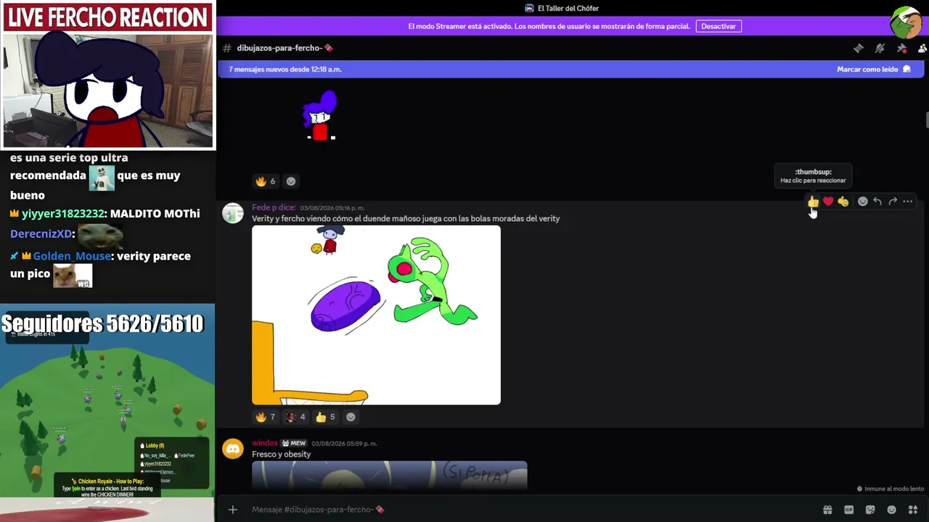The height and width of the screenshot is (522, 929).
Task: Click the webcam avatar overlay
Action: [x=108, y=90]
